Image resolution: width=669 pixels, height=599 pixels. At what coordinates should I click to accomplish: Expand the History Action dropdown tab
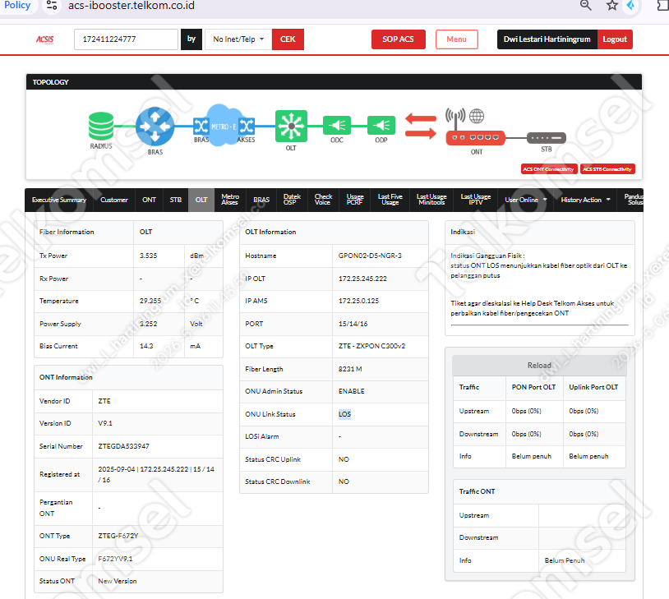tap(585, 200)
